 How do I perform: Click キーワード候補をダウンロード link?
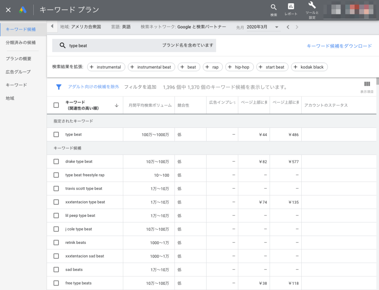(339, 46)
